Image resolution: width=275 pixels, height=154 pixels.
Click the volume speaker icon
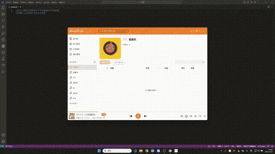coord(191,116)
